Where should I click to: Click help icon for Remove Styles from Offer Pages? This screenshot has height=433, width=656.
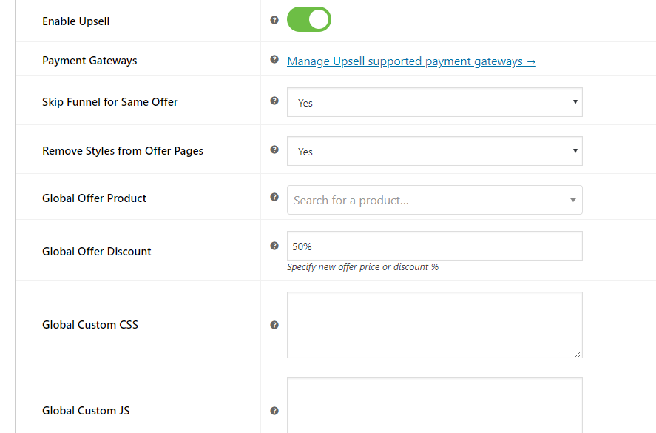(x=274, y=150)
